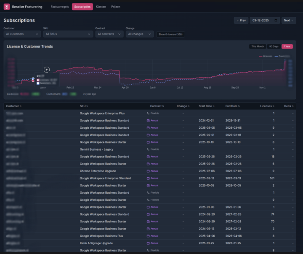The height and width of the screenshot is (254, 303).
Task: Click the Prev date button
Action: tap(241, 20)
